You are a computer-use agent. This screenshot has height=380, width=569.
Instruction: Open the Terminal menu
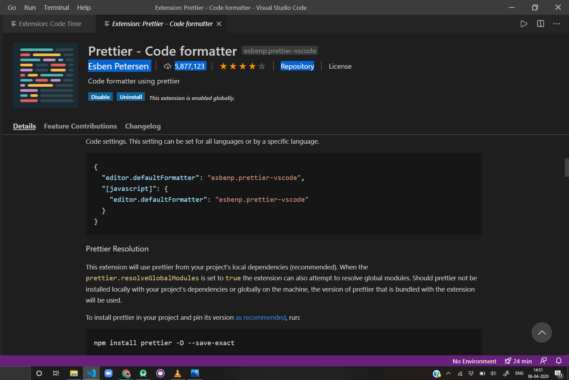tap(56, 7)
